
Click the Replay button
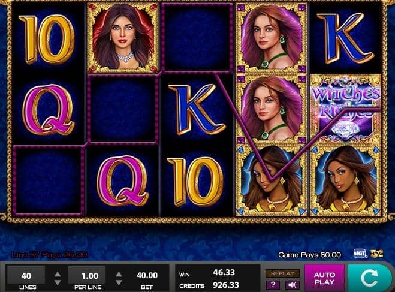tap(283, 273)
